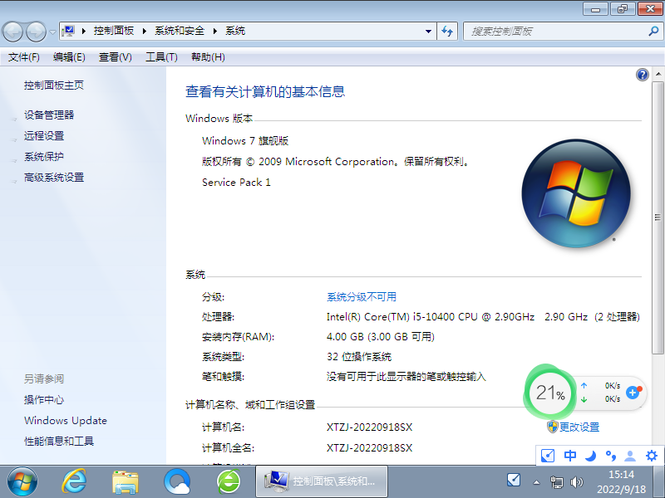
Task: Click the blue help question mark icon
Action: click(642, 75)
